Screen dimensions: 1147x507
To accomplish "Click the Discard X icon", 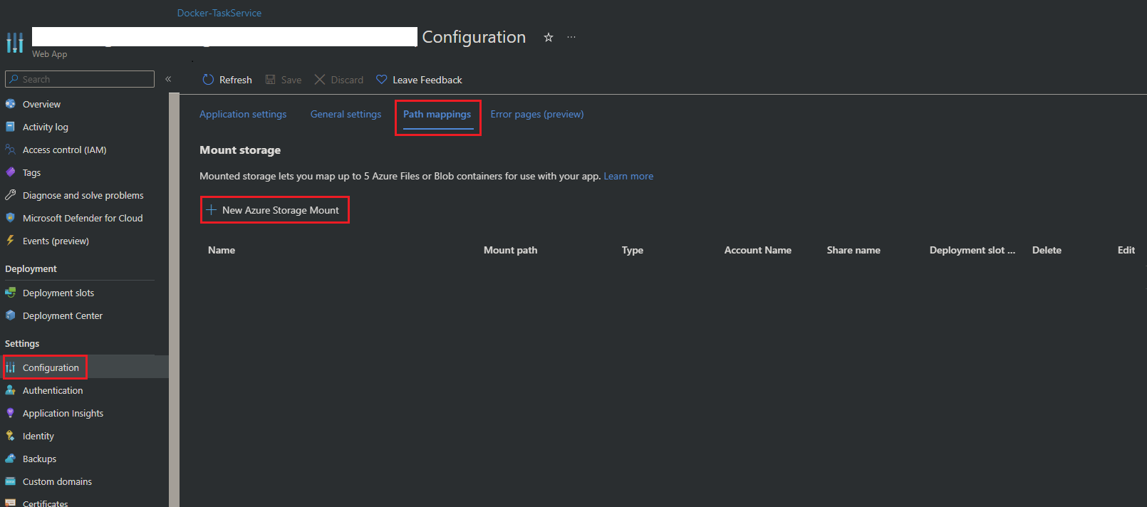I will point(320,80).
